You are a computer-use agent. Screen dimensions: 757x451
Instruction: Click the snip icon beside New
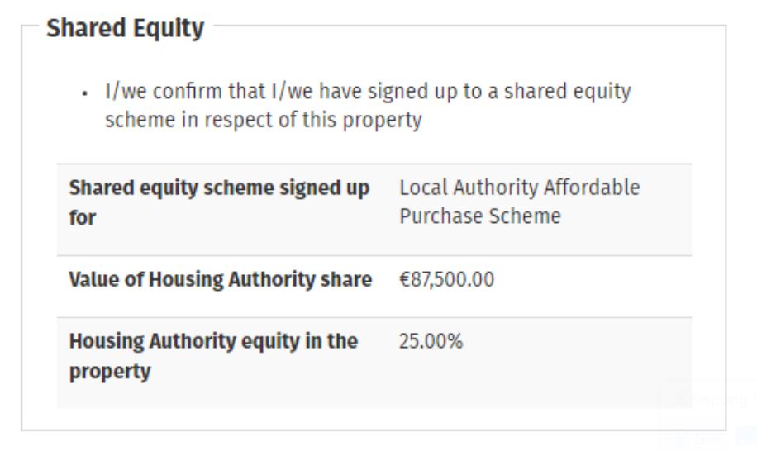pyautogui.click(x=683, y=437)
